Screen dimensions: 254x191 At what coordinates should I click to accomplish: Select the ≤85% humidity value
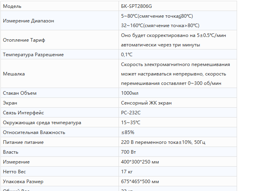point(128,132)
